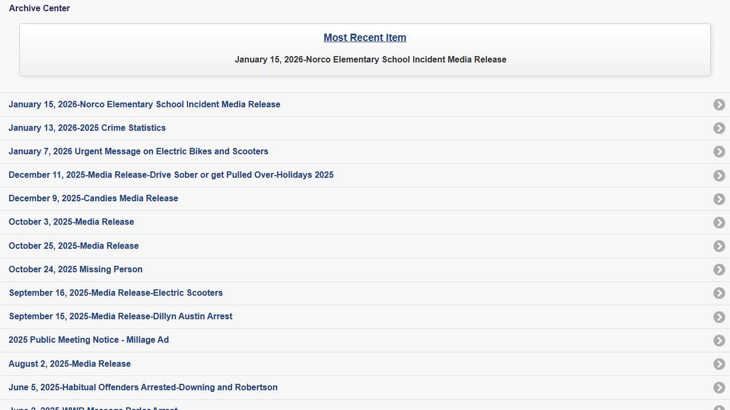This screenshot has width=730, height=410.
Task: Click arrow icon for October 3, 2025 release
Action: 719,222
